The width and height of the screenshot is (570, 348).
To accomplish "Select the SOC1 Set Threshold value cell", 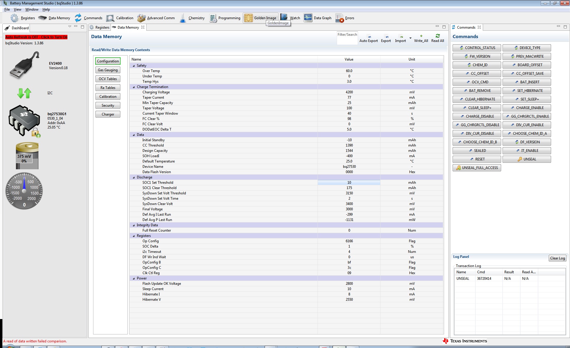I will coord(349,183).
